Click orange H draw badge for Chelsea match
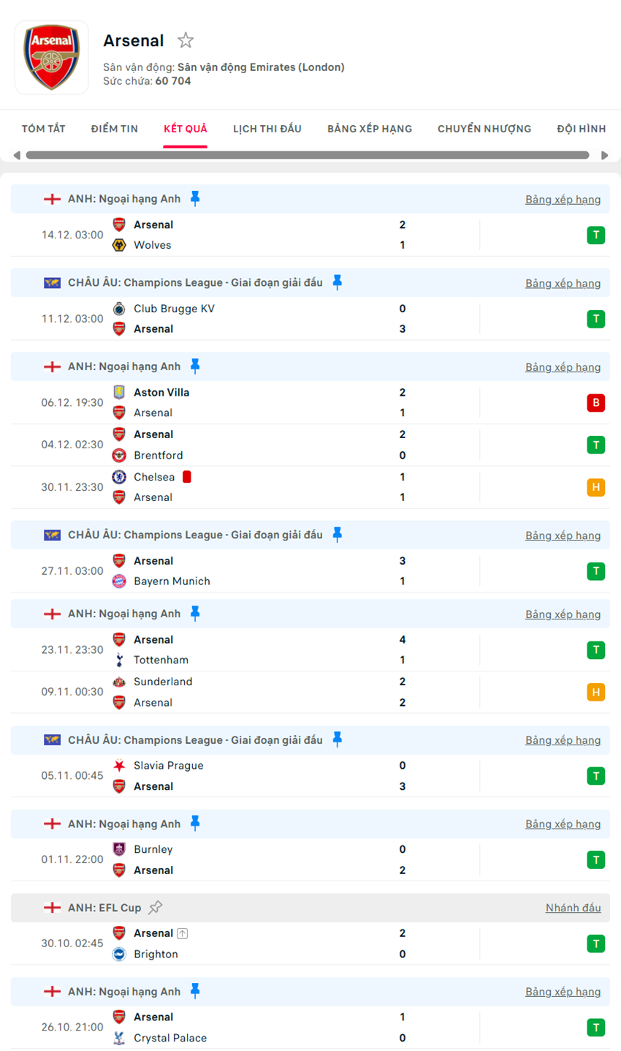This screenshot has width=621, height=1051. click(x=595, y=487)
